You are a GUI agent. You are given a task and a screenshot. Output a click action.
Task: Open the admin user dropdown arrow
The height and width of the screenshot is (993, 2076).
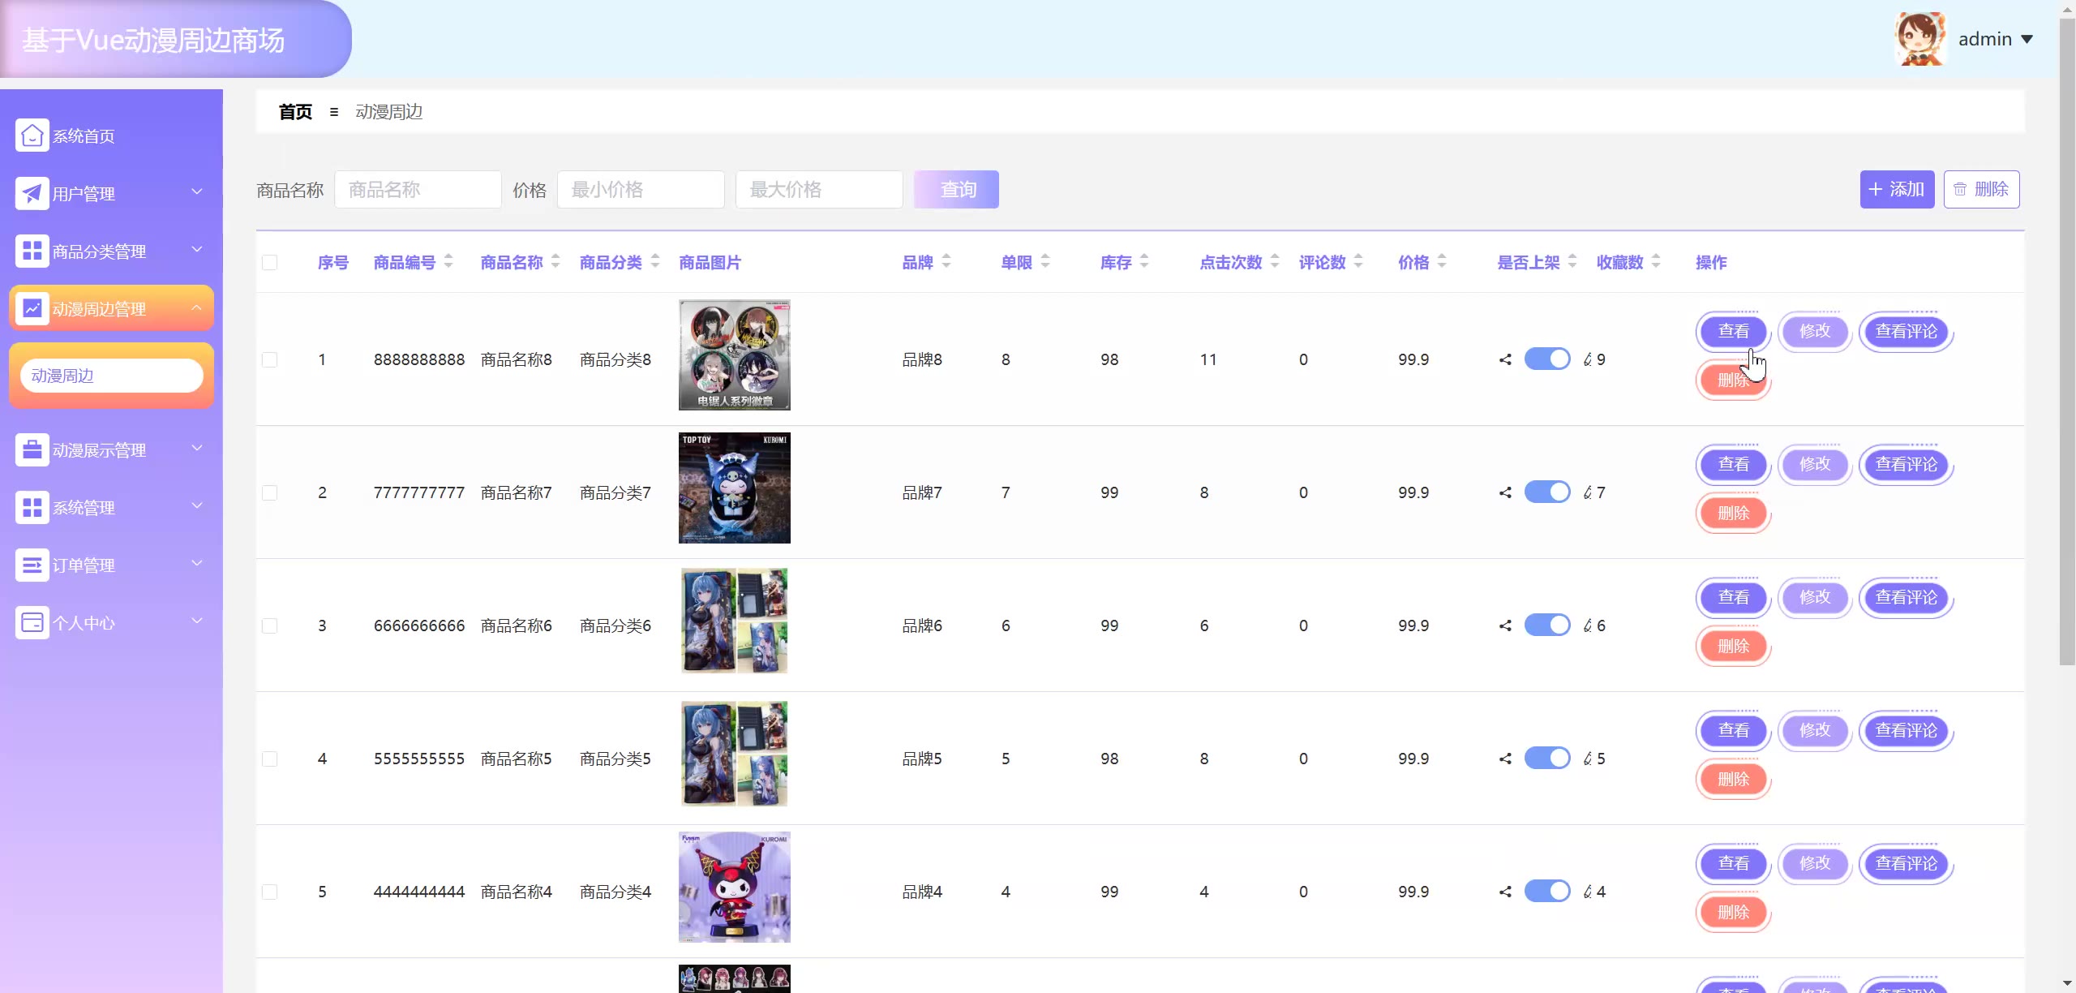coord(2027,39)
